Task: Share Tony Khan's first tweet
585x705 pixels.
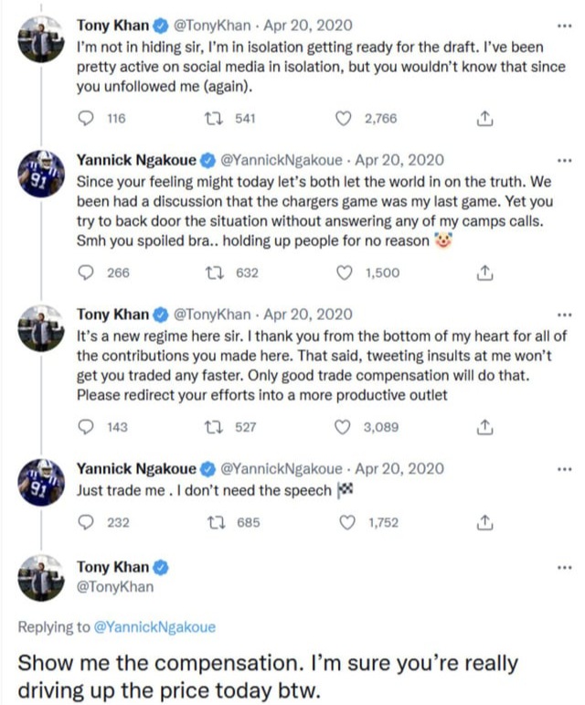Action: point(486,118)
